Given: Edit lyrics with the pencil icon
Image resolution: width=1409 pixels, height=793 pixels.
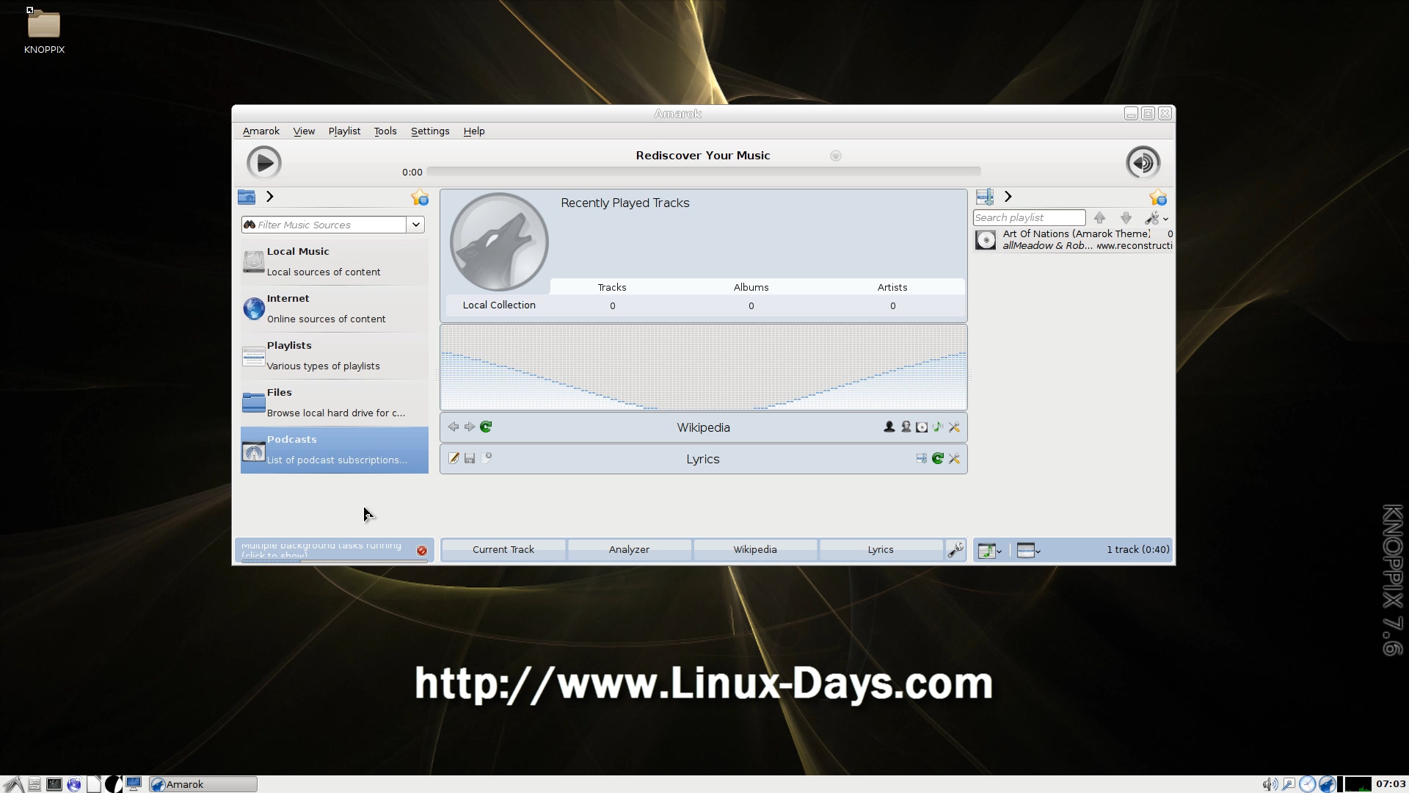Looking at the screenshot, I should pos(454,458).
